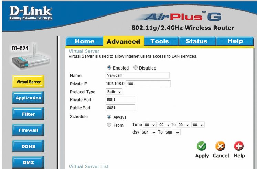Select the Disabled radio button
Viewport: 257px width, 169px height.
[136, 67]
